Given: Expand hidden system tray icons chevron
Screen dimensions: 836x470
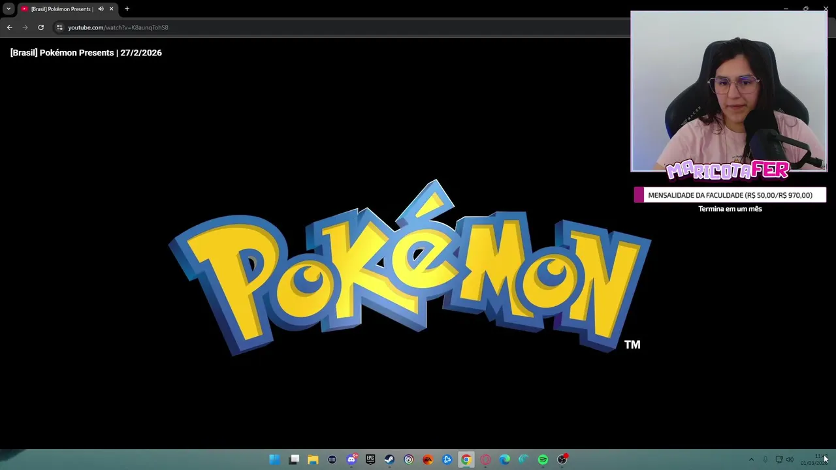Looking at the screenshot, I should tap(751, 460).
